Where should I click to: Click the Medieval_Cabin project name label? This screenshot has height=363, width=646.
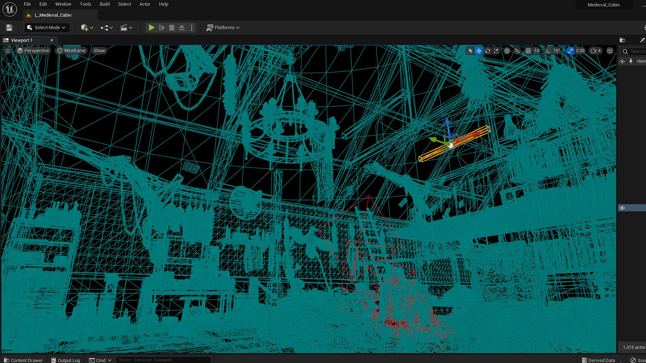point(603,5)
